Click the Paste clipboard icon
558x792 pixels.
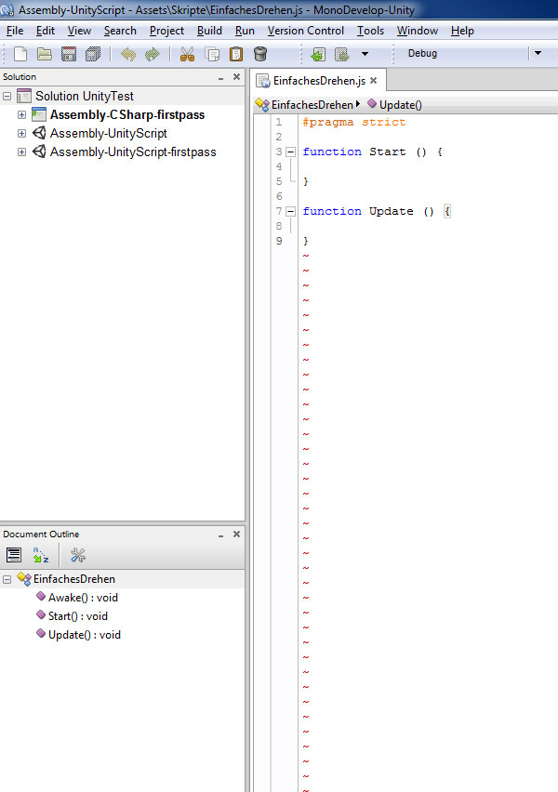tap(236, 54)
